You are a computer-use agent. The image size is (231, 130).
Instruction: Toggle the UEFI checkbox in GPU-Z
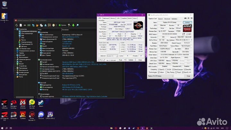[x=187, y=34]
